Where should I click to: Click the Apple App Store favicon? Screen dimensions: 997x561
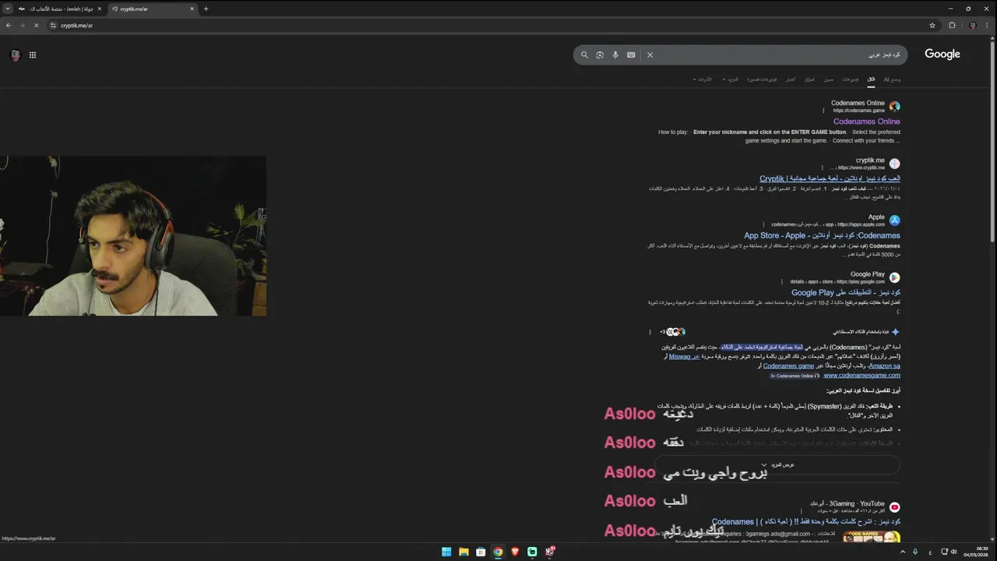pos(894,221)
